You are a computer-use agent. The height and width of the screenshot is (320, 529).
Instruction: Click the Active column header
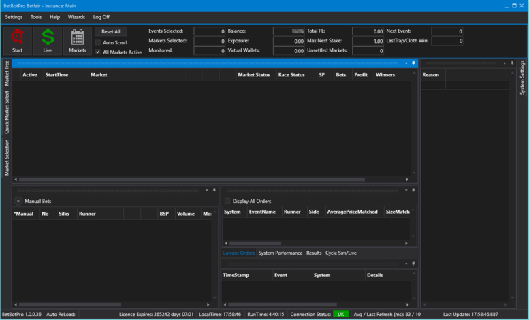(32, 75)
